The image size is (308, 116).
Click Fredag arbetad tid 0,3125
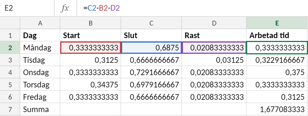277,97
